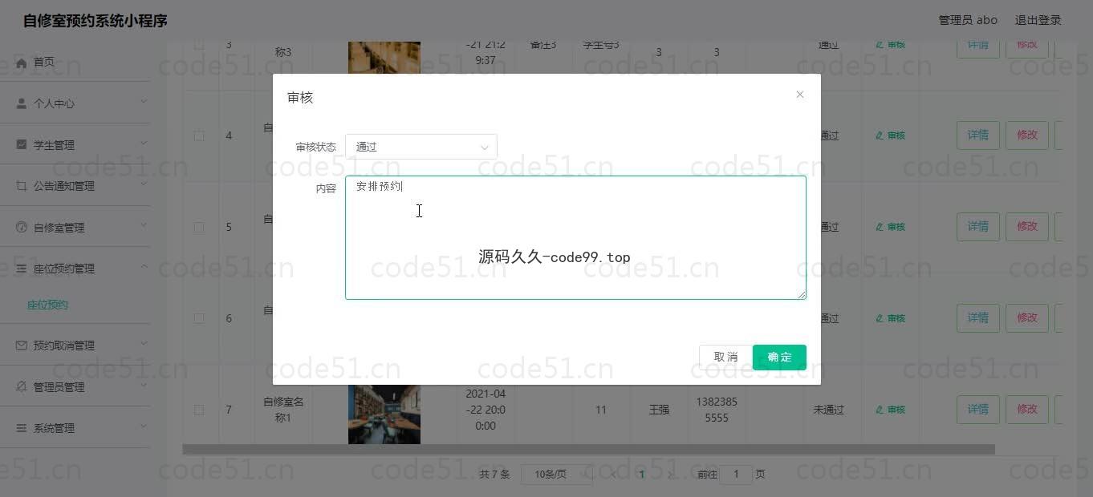Click the horizontal scrollbar under the table
Viewport: 1093px width, 497px height.
click(x=588, y=450)
